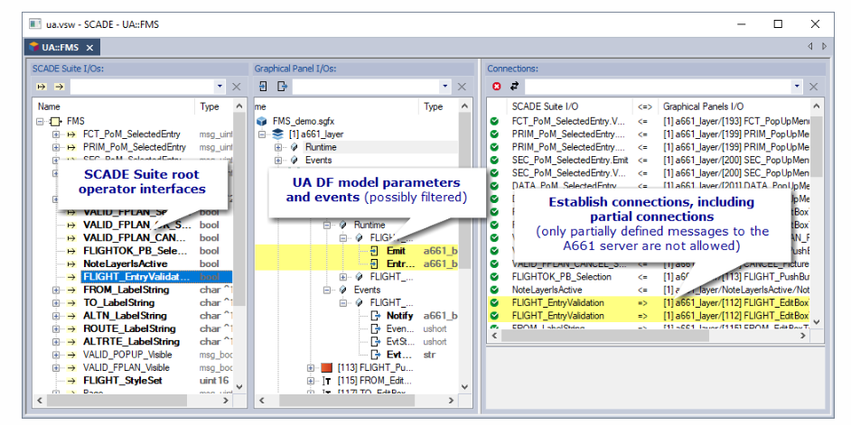Open the Connections filter dropdown
The image size is (851, 425).
coord(798,87)
